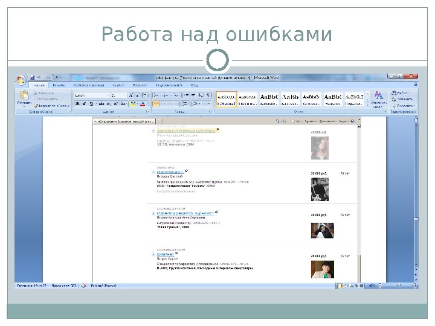Open the Styles (Стили) dialog launcher
Viewport: 435px width, 326px height.
pyautogui.click(x=385, y=112)
